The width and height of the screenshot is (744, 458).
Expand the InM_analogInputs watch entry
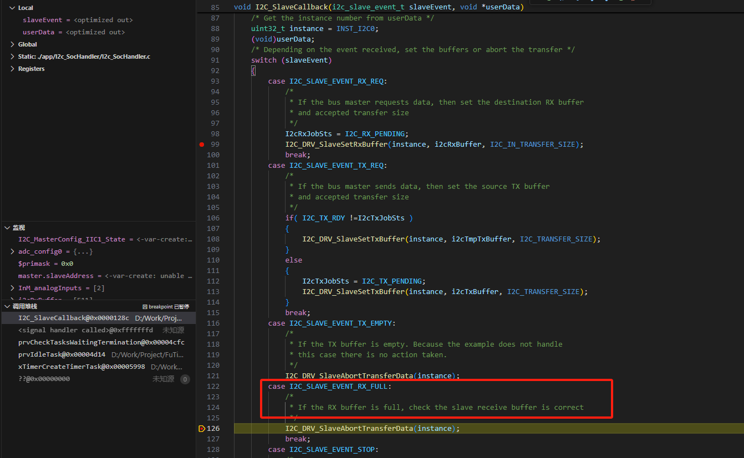[x=13, y=288]
